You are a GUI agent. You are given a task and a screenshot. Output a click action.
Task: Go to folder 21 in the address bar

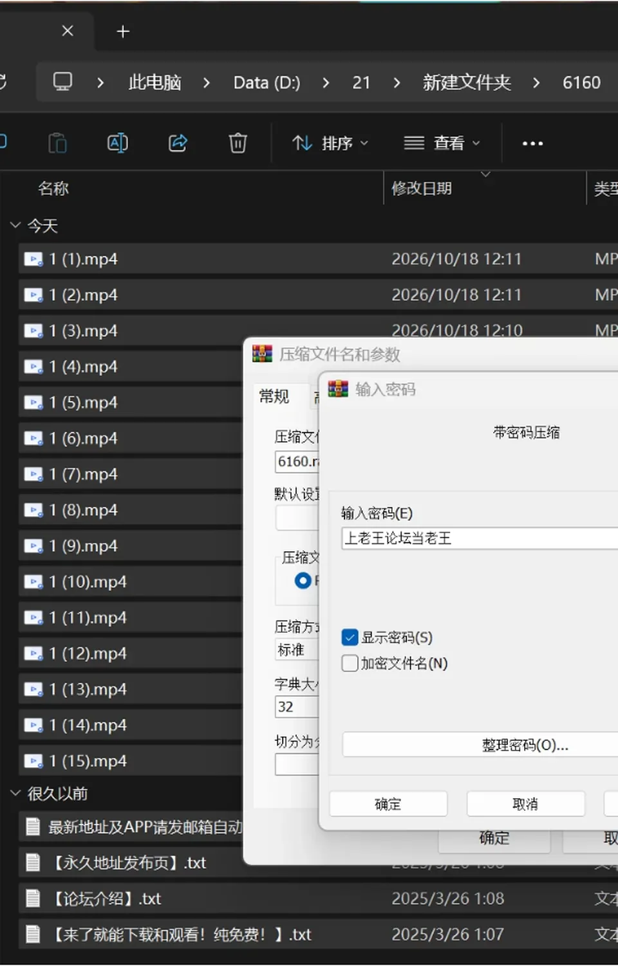click(361, 82)
